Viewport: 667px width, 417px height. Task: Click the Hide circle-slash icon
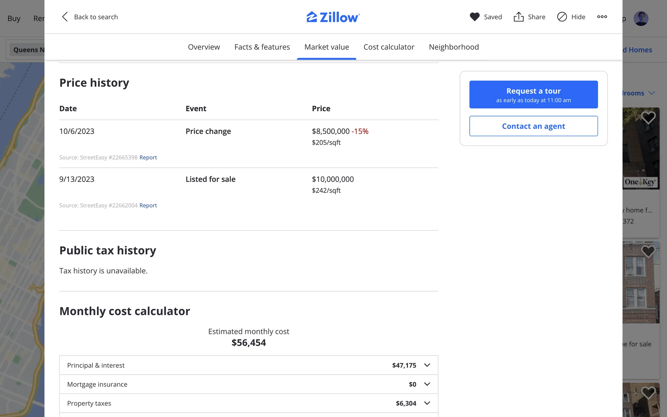[x=562, y=17]
